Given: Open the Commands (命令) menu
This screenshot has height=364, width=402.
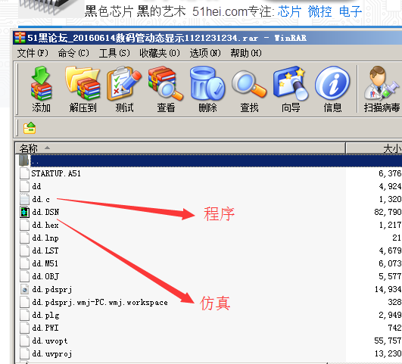Looking at the screenshot, I should (73, 53).
